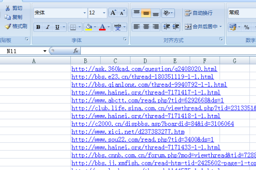
Task: Open the bbs.e23.cn thread link
Action: pyautogui.click(x=143, y=76)
